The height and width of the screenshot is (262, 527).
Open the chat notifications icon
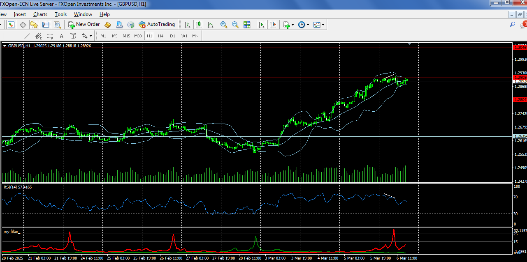[523, 25]
